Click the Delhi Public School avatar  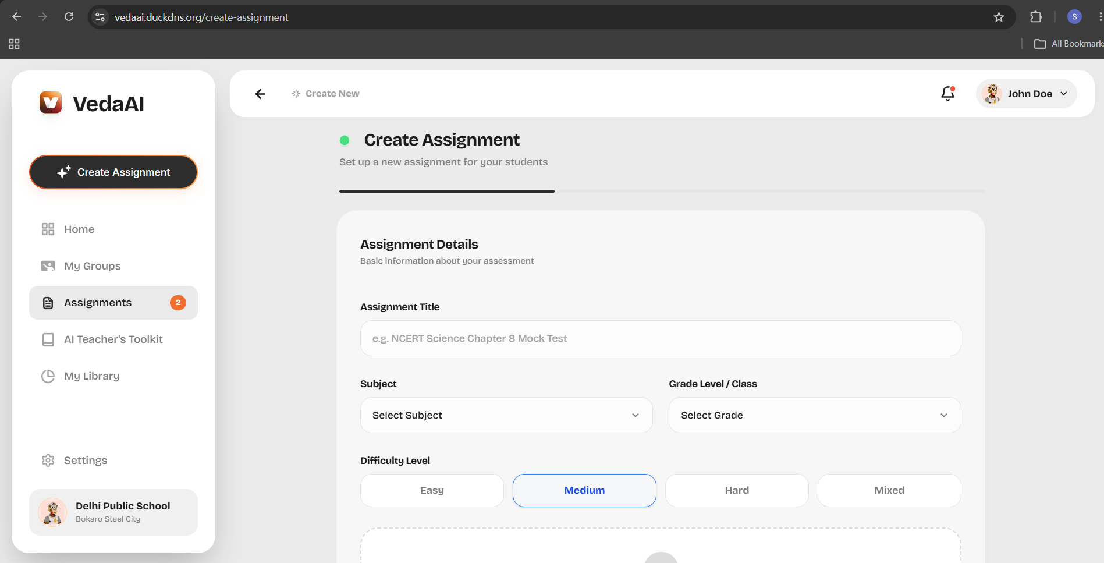(x=52, y=512)
